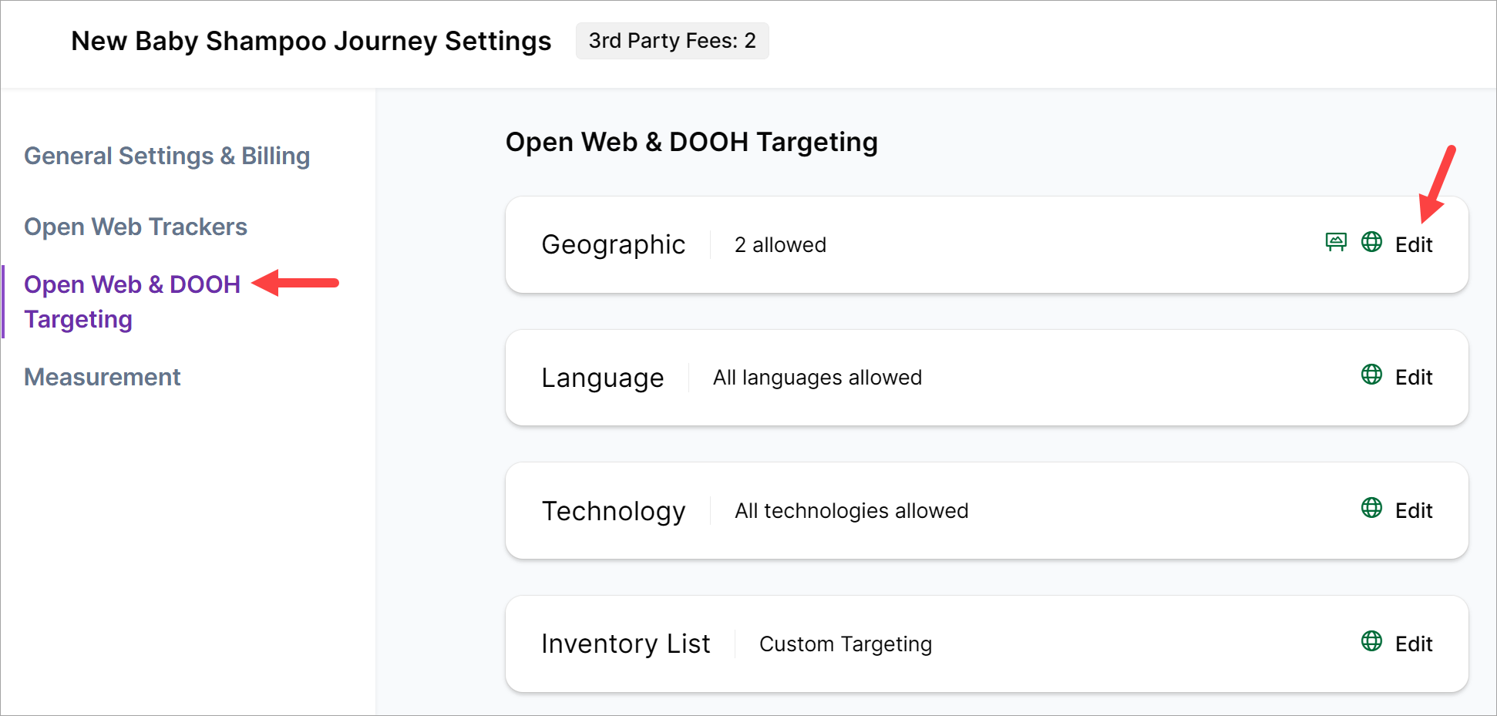Screen dimensions: 1497x716
Task: Edit the Inventory List targeting
Action: tap(1413, 644)
